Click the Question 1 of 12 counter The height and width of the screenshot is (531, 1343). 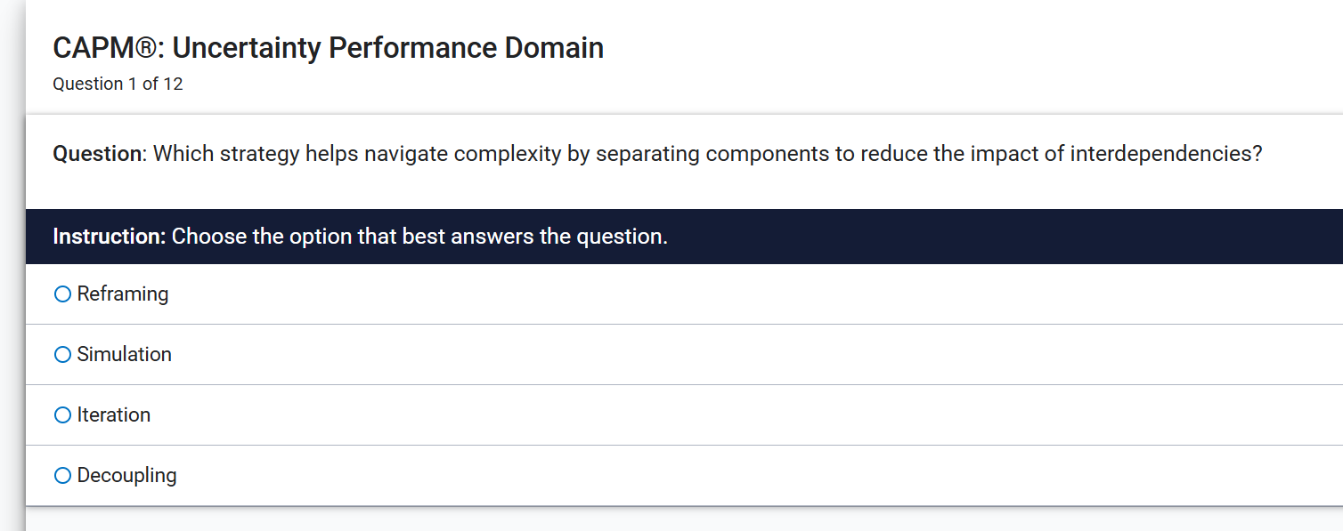point(118,84)
